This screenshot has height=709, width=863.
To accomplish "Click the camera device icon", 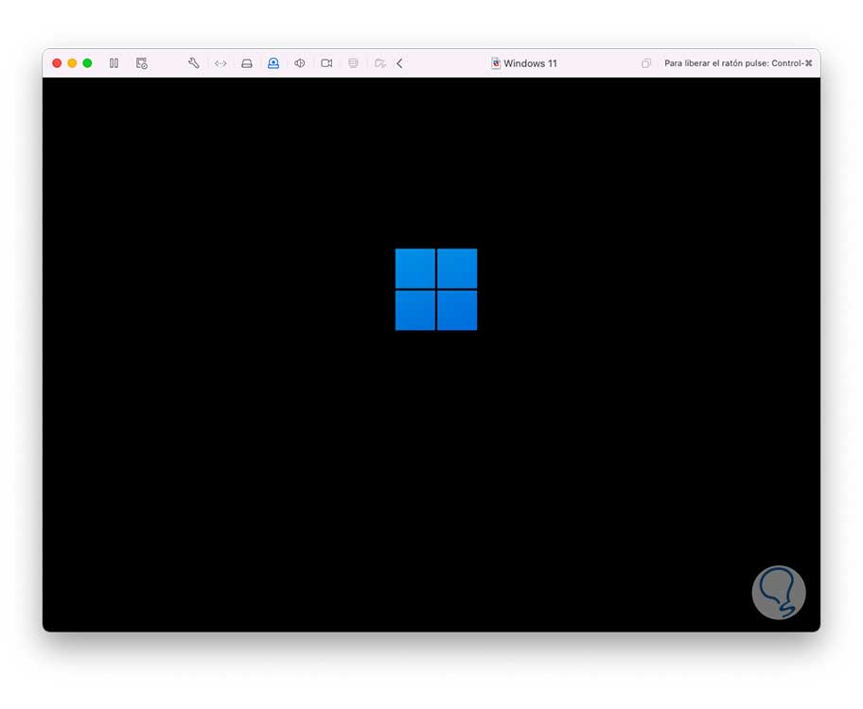I will (x=326, y=63).
